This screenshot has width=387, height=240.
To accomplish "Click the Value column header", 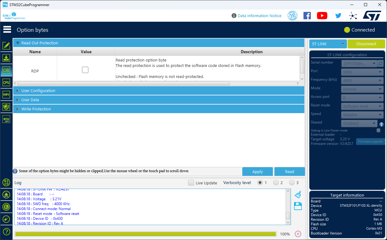I will 86,52.
